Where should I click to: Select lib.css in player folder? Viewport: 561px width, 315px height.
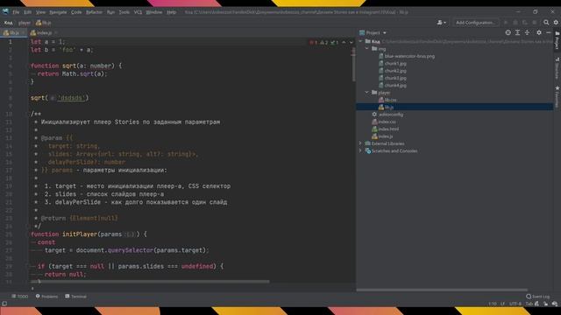pyautogui.click(x=387, y=100)
